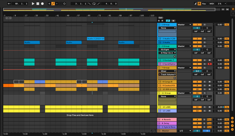
Task: Start playback with the Play button
Action: click(x=33, y=4)
